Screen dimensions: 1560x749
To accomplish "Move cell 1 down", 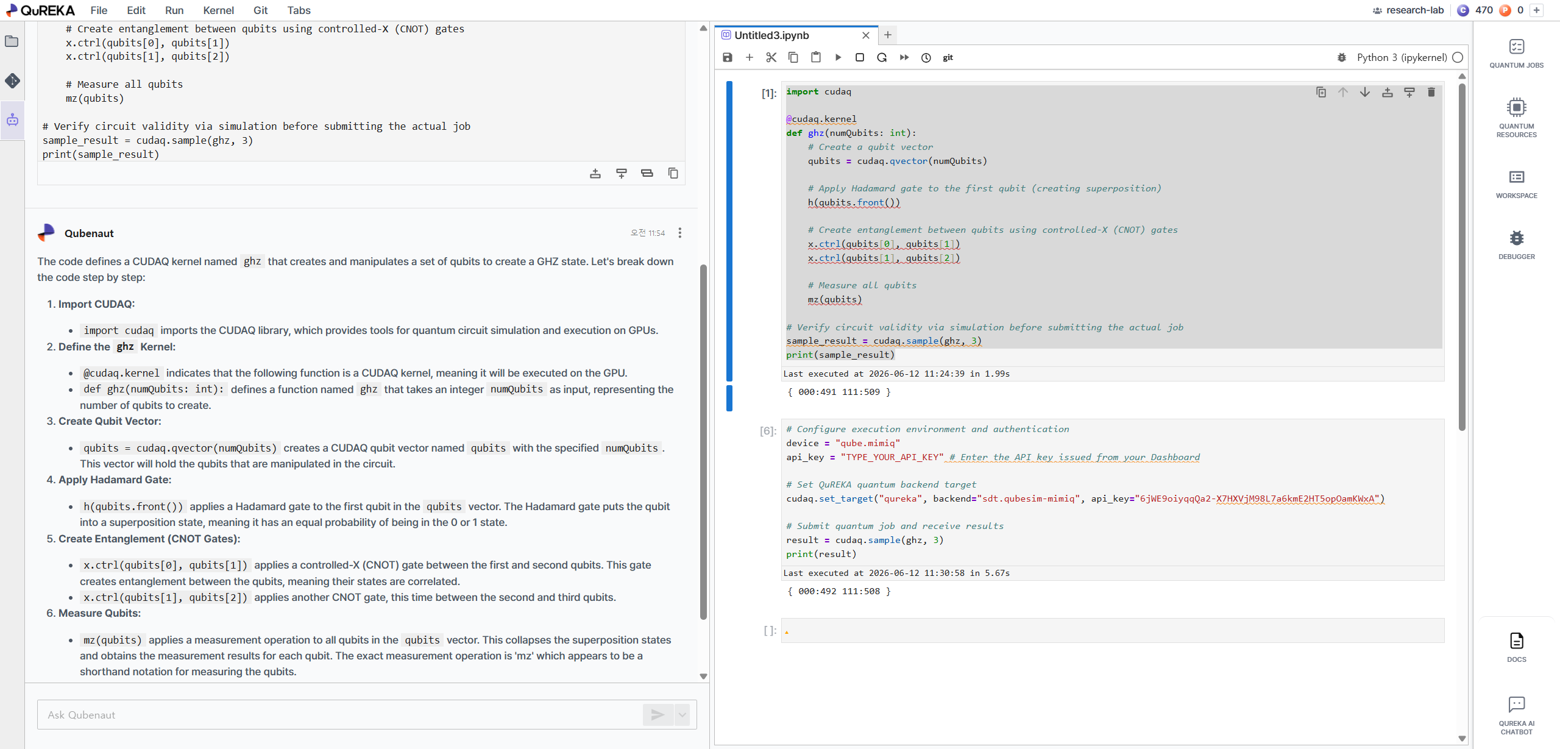I will pos(1365,92).
